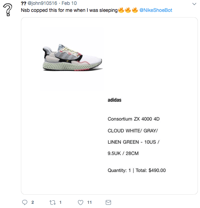The image size is (200, 208).
Task: Open the @john910516 handle profile
Action: (x=42, y=3)
